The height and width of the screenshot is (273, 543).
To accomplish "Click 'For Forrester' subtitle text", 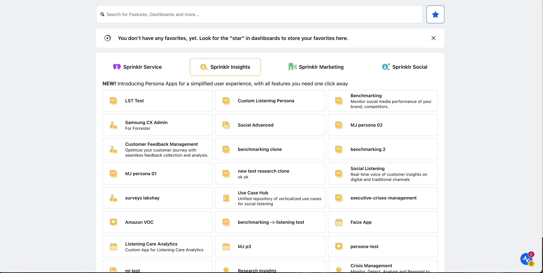I will tap(138, 128).
